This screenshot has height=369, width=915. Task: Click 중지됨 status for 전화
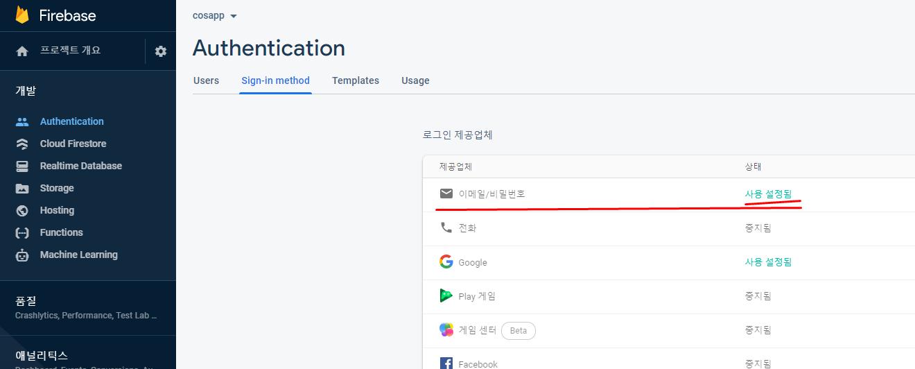758,228
